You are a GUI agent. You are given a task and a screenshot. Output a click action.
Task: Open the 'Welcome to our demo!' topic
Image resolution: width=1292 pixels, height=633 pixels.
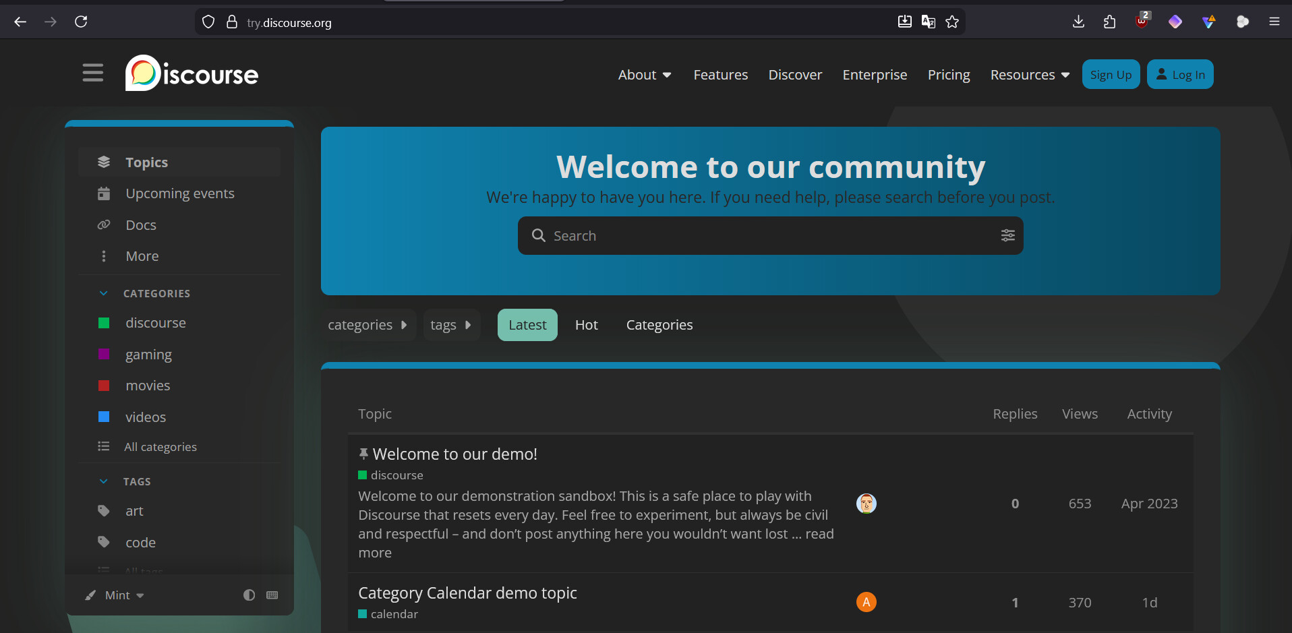[x=454, y=454]
